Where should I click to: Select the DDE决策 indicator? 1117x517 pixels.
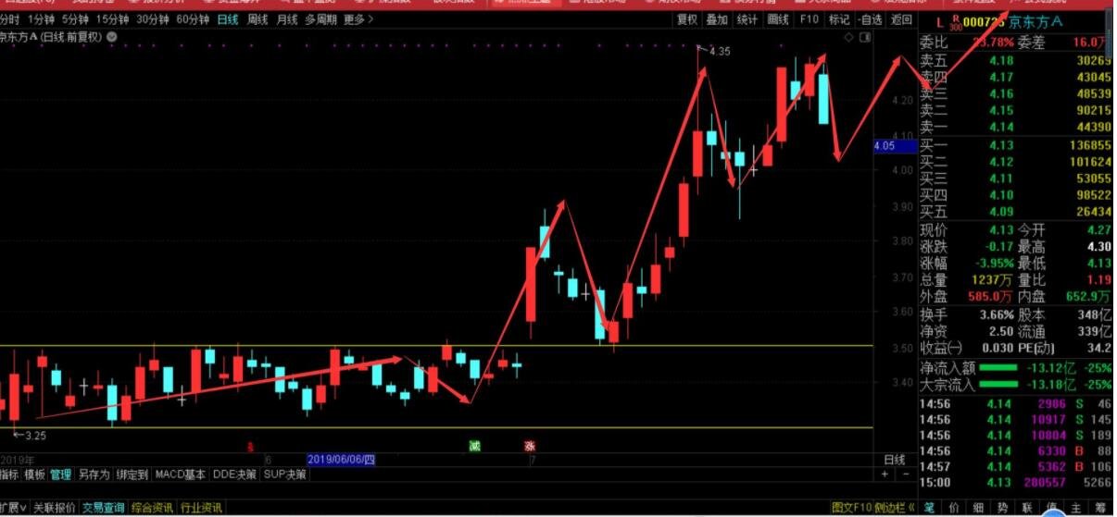(234, 474)
